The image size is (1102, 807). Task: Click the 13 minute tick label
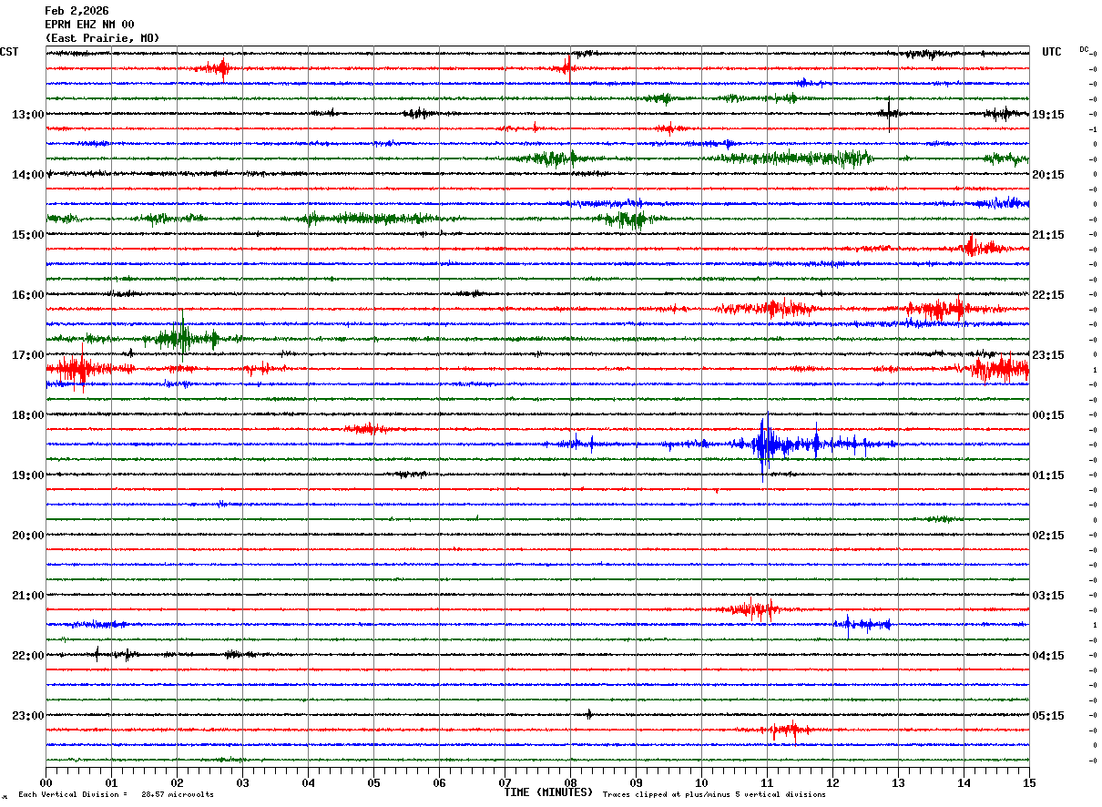pos(898,782)
